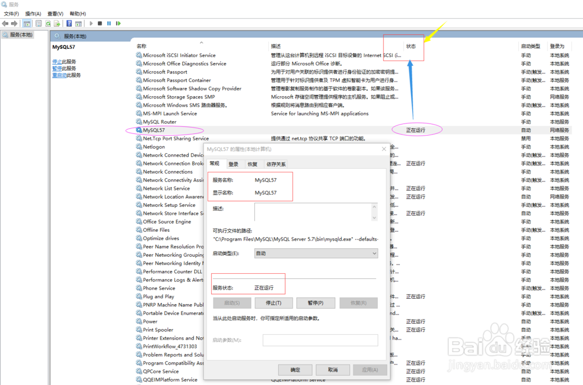Select the gear icon beside Optimize drives
This screenshot has width=583, height=385.
point(139,238)
